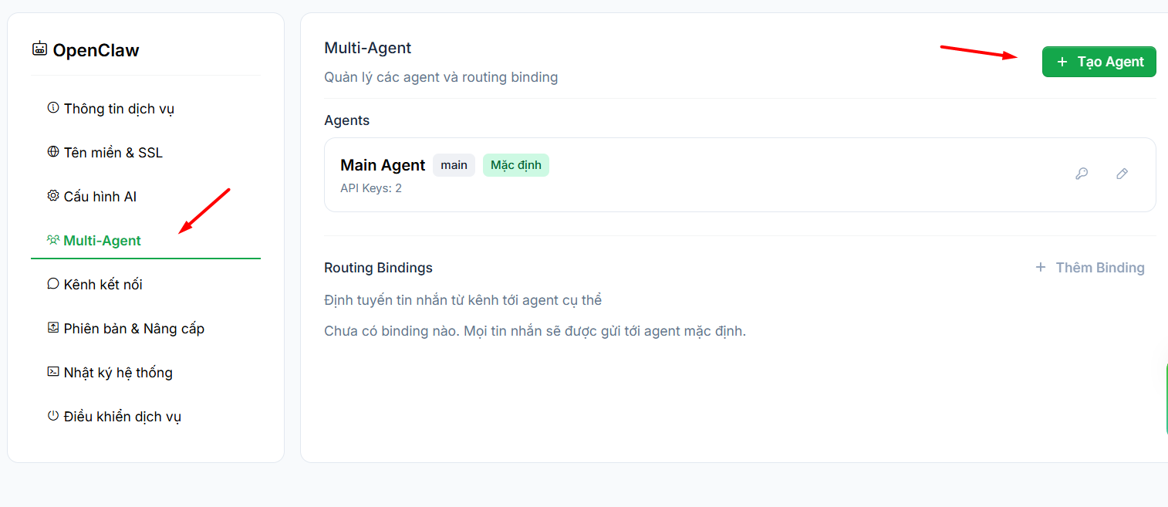Click the globe icon next to Tên miền & SSL
Screen dimensions: 1168x507
52,151
